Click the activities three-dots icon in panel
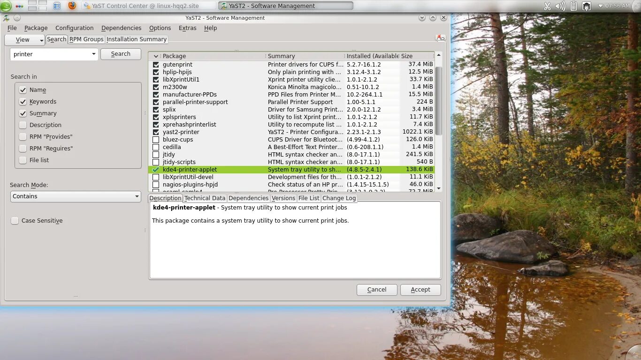Screen dimensions: 641x360 pyautogui.click(x=19, y=6)
